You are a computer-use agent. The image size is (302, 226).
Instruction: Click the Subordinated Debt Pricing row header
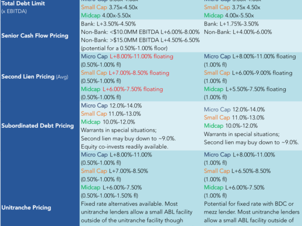(37, 126)
